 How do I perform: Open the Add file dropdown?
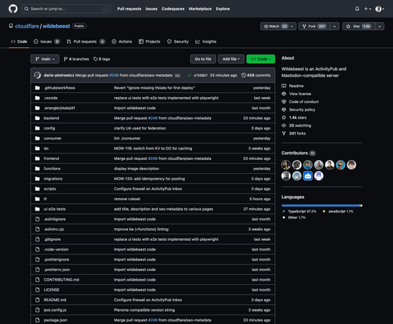tap(231, 59)
